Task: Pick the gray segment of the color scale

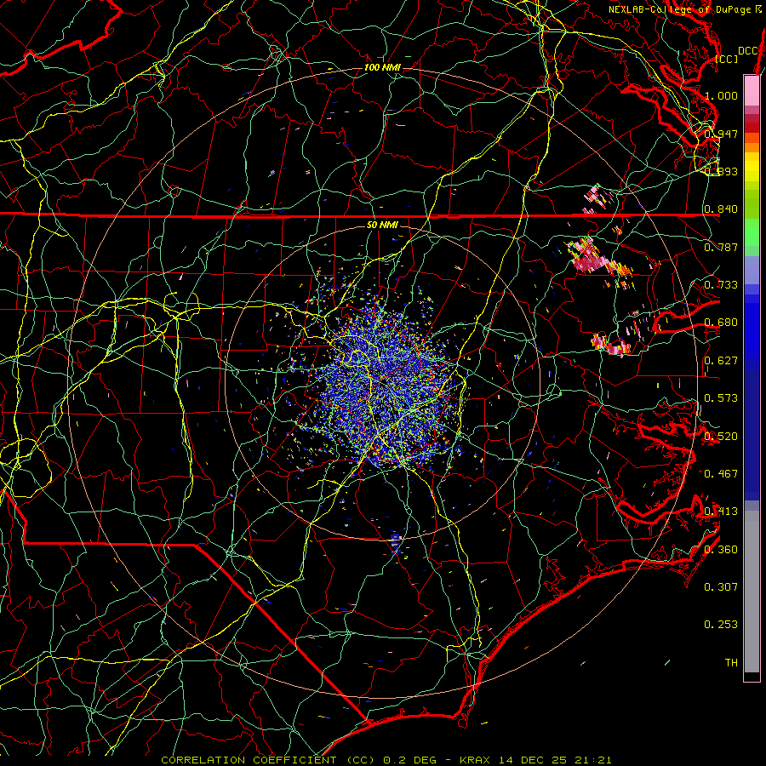Action: coord(752,592)
